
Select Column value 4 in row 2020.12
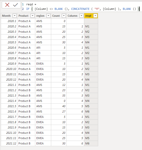tap(75, 80)
